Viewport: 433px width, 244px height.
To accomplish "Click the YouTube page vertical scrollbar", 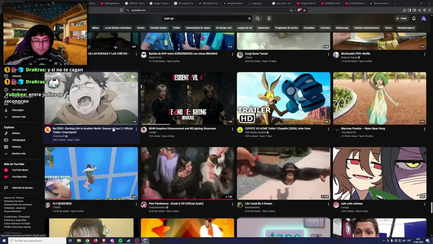I will coord(431,207).
